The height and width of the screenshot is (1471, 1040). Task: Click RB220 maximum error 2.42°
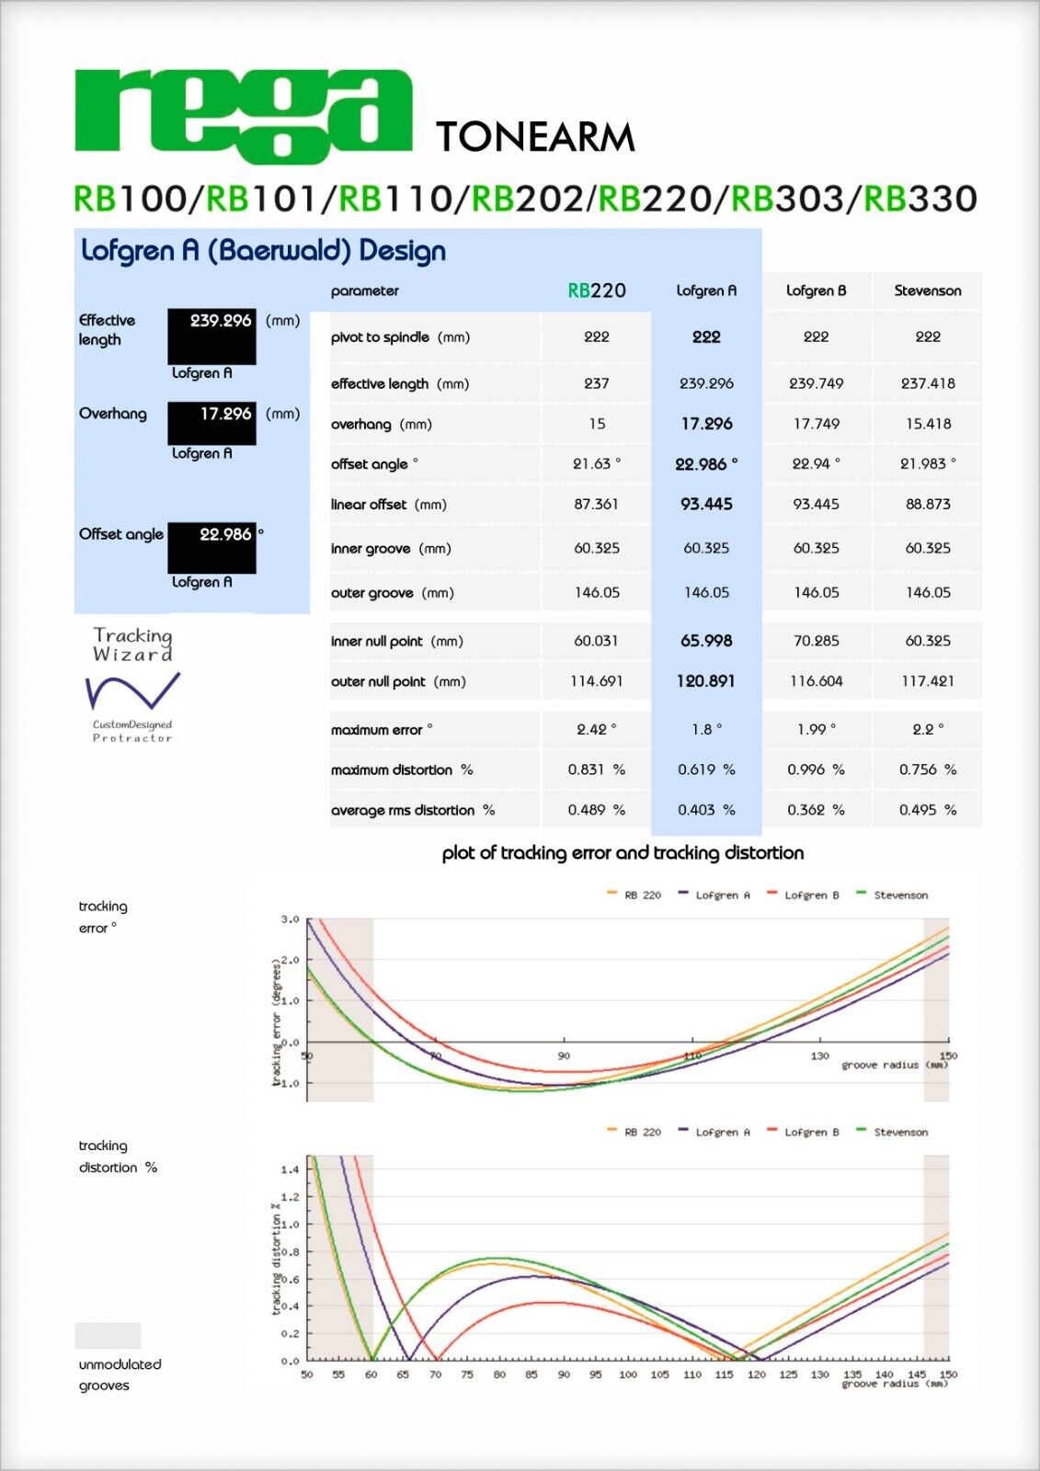[x=597, y=729]
